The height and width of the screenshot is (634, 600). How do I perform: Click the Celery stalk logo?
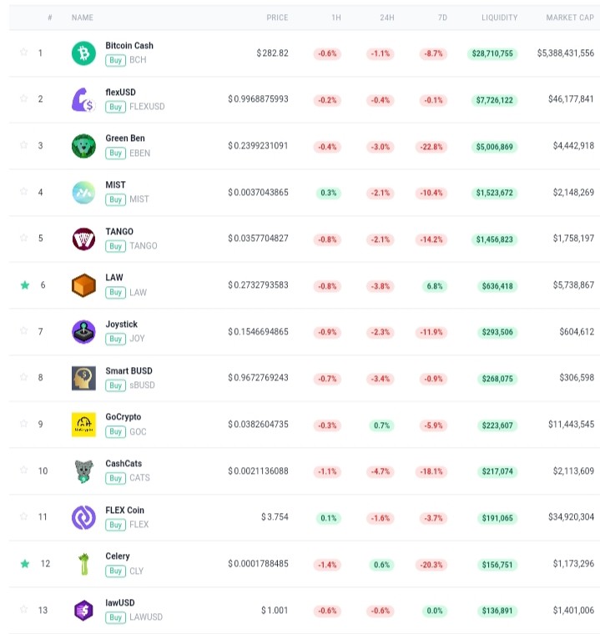[83, 564]
